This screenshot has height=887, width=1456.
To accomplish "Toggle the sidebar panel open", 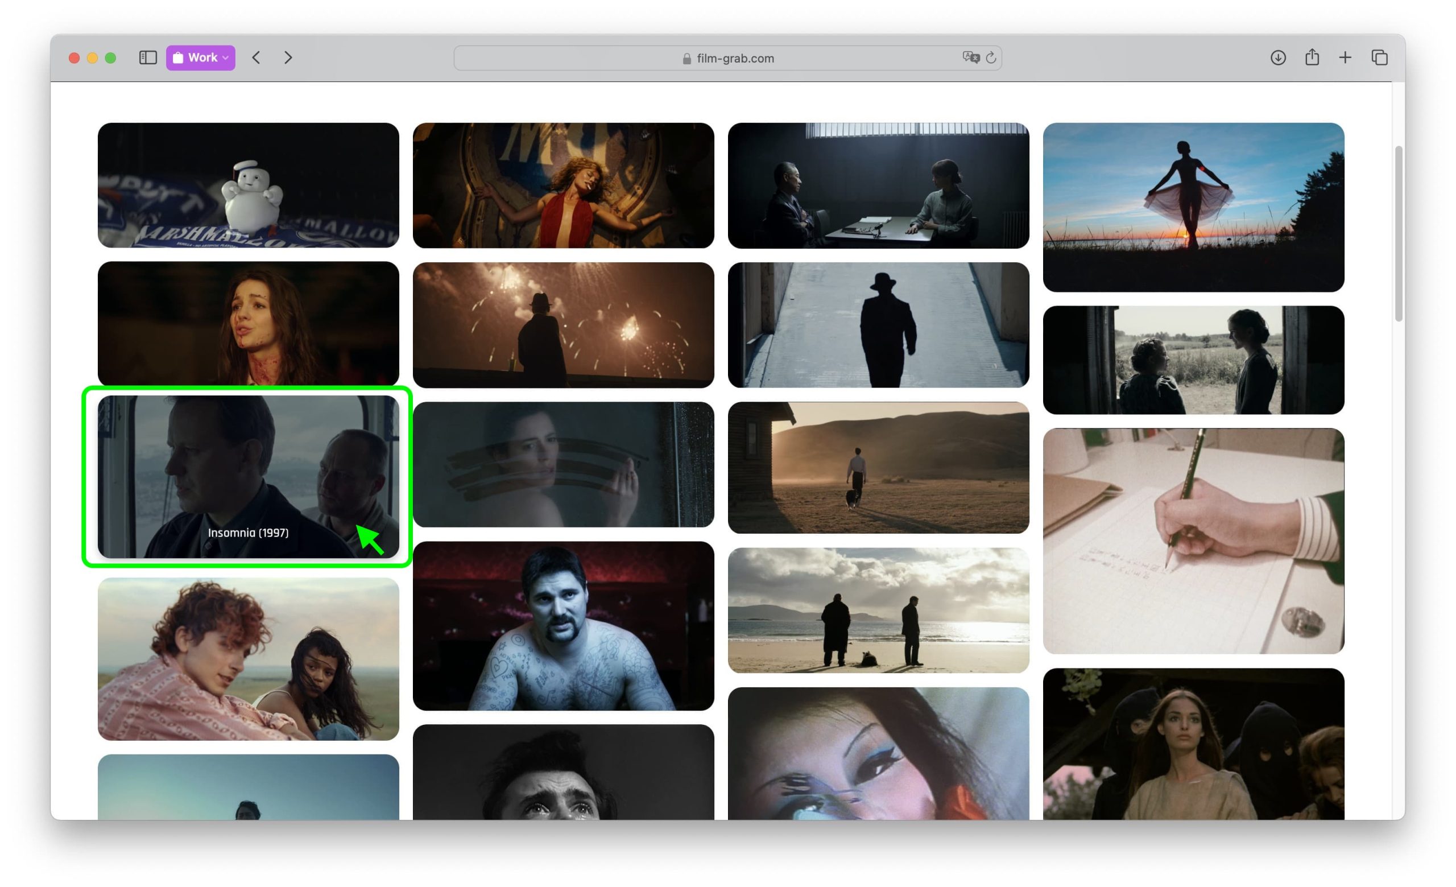I will tap(148, 57).
